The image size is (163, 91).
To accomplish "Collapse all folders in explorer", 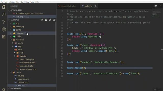I will (x=54, y=20).
